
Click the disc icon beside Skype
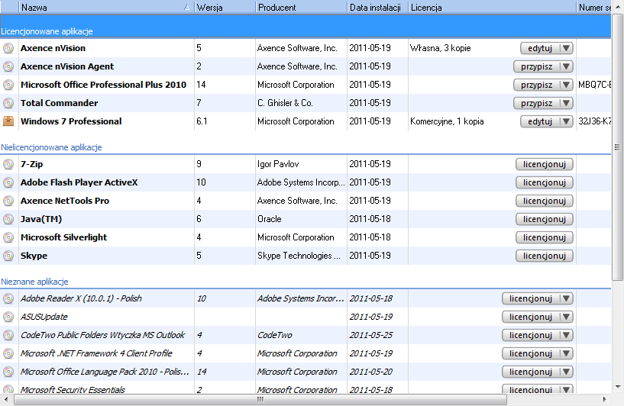[x=8, y=256]
